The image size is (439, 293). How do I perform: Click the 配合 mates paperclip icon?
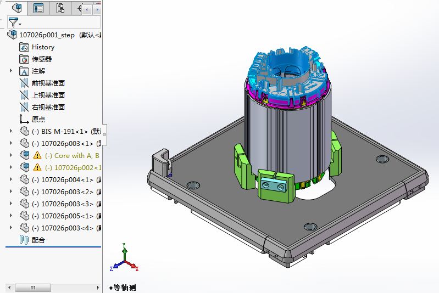(x=24, y=240)
